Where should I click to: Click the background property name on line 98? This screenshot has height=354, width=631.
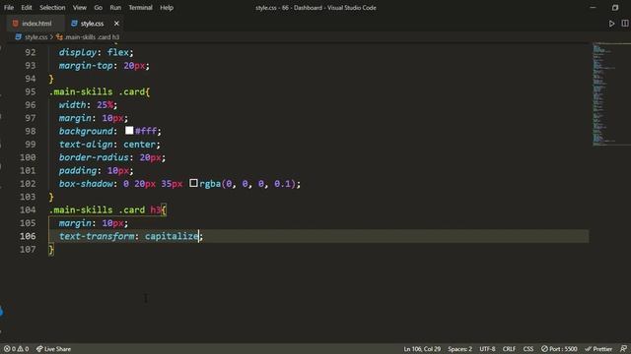click(86, 131)
